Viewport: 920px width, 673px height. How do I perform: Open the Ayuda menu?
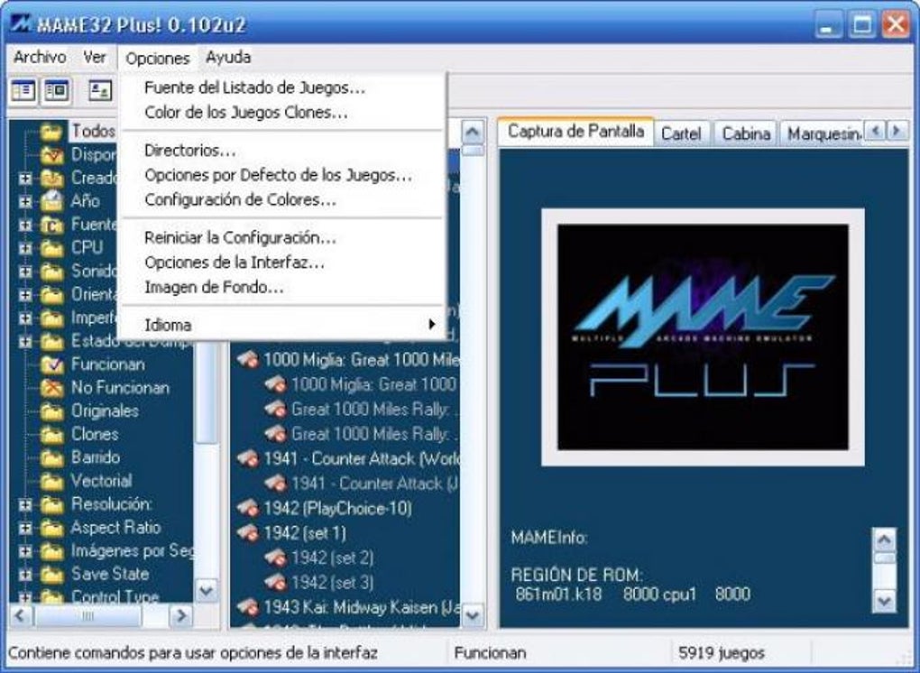pyautogui.click(x=228, y=58)
